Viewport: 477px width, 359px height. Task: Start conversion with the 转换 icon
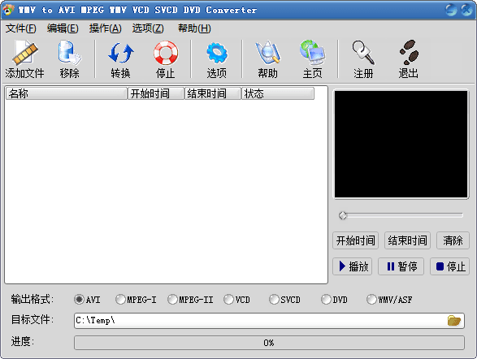click(121, 53)
